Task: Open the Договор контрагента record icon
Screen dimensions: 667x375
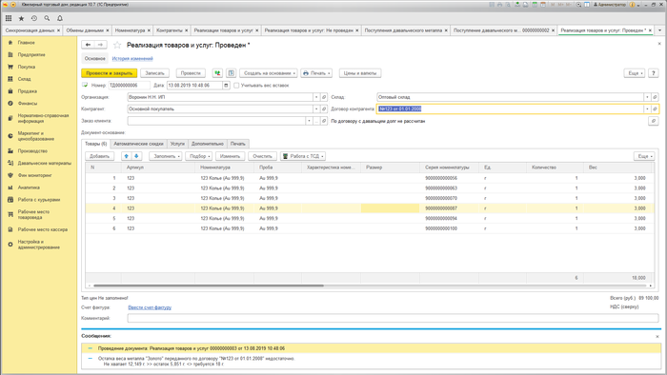Action: click(656, 109)
